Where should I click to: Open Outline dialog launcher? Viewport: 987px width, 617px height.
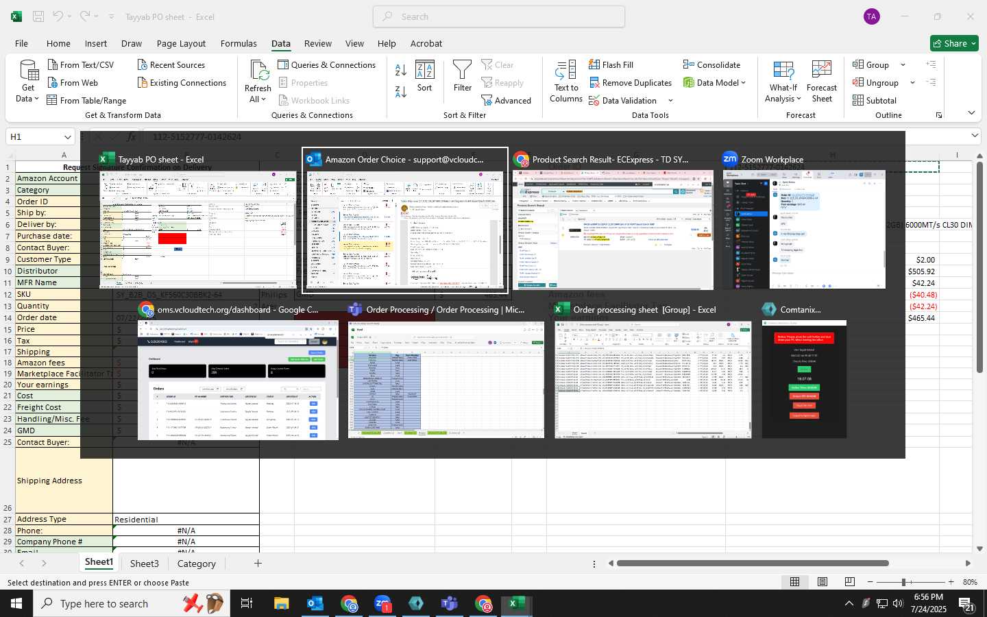tap(939, 115)
